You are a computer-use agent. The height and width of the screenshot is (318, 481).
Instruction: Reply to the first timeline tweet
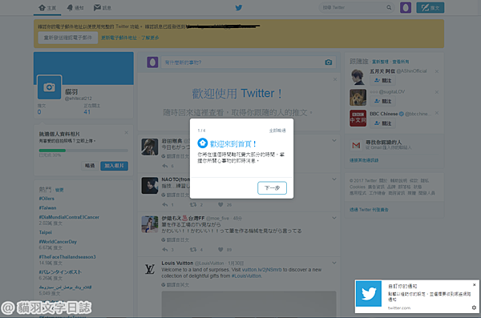click(x=165, y=166)
